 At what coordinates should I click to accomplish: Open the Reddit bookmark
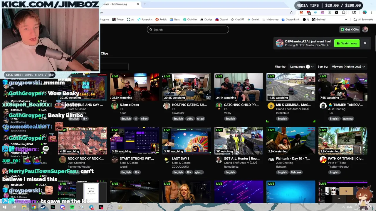161,20
